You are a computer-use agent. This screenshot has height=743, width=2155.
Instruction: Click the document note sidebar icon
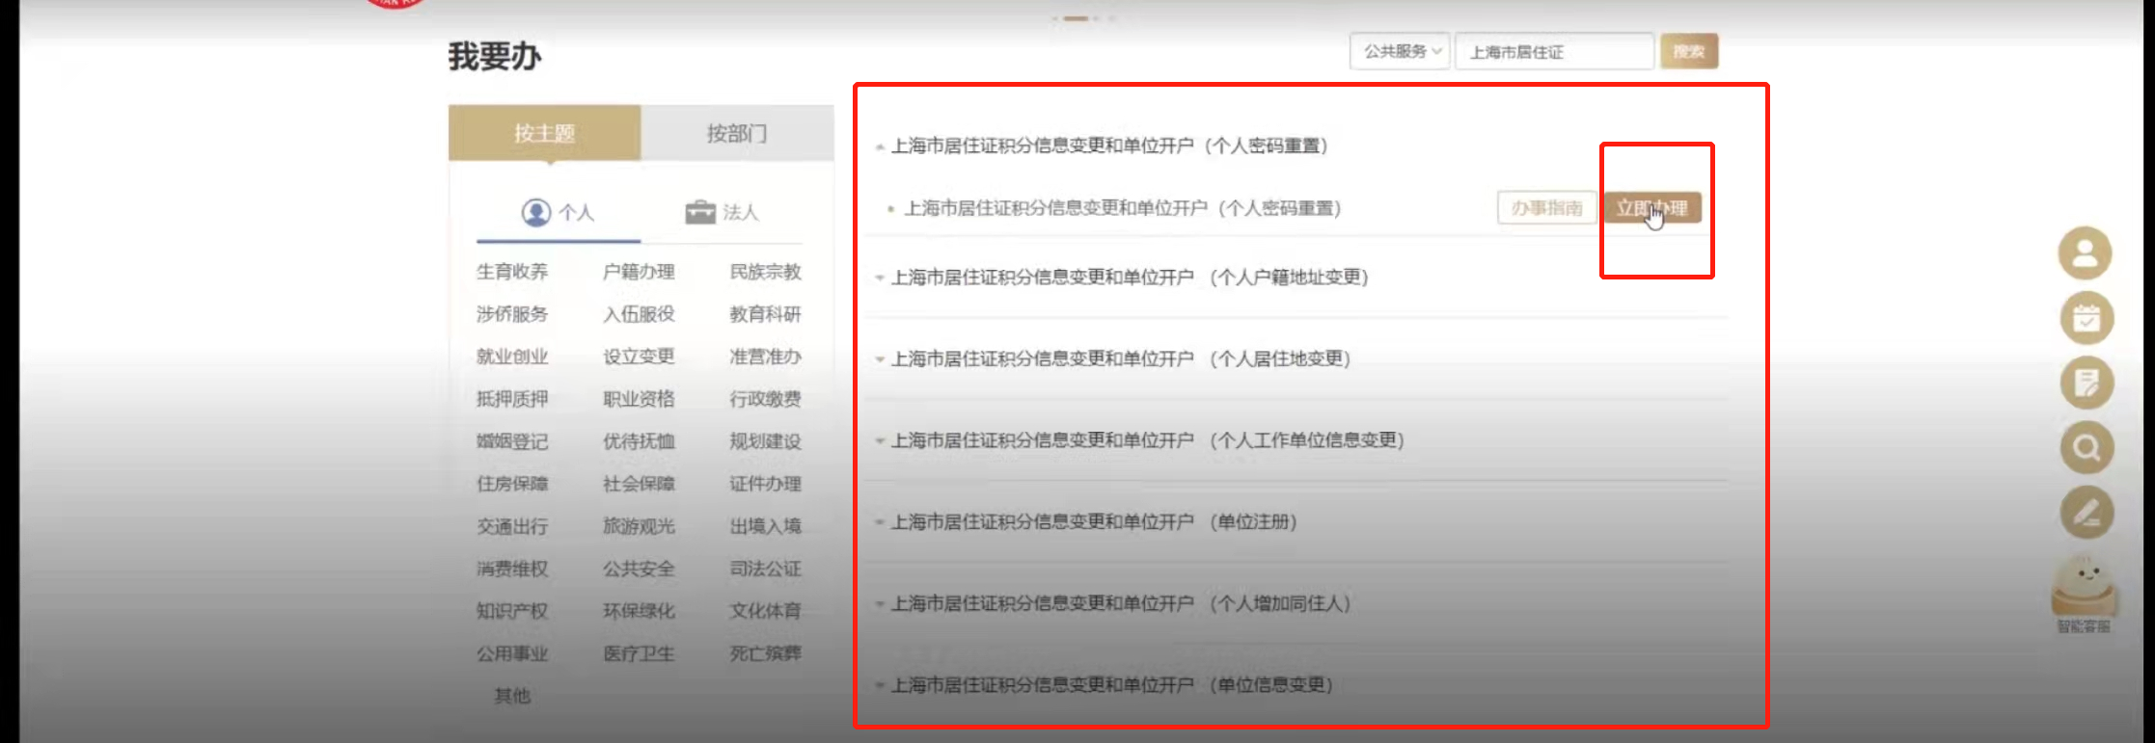tap(2086, 383)
